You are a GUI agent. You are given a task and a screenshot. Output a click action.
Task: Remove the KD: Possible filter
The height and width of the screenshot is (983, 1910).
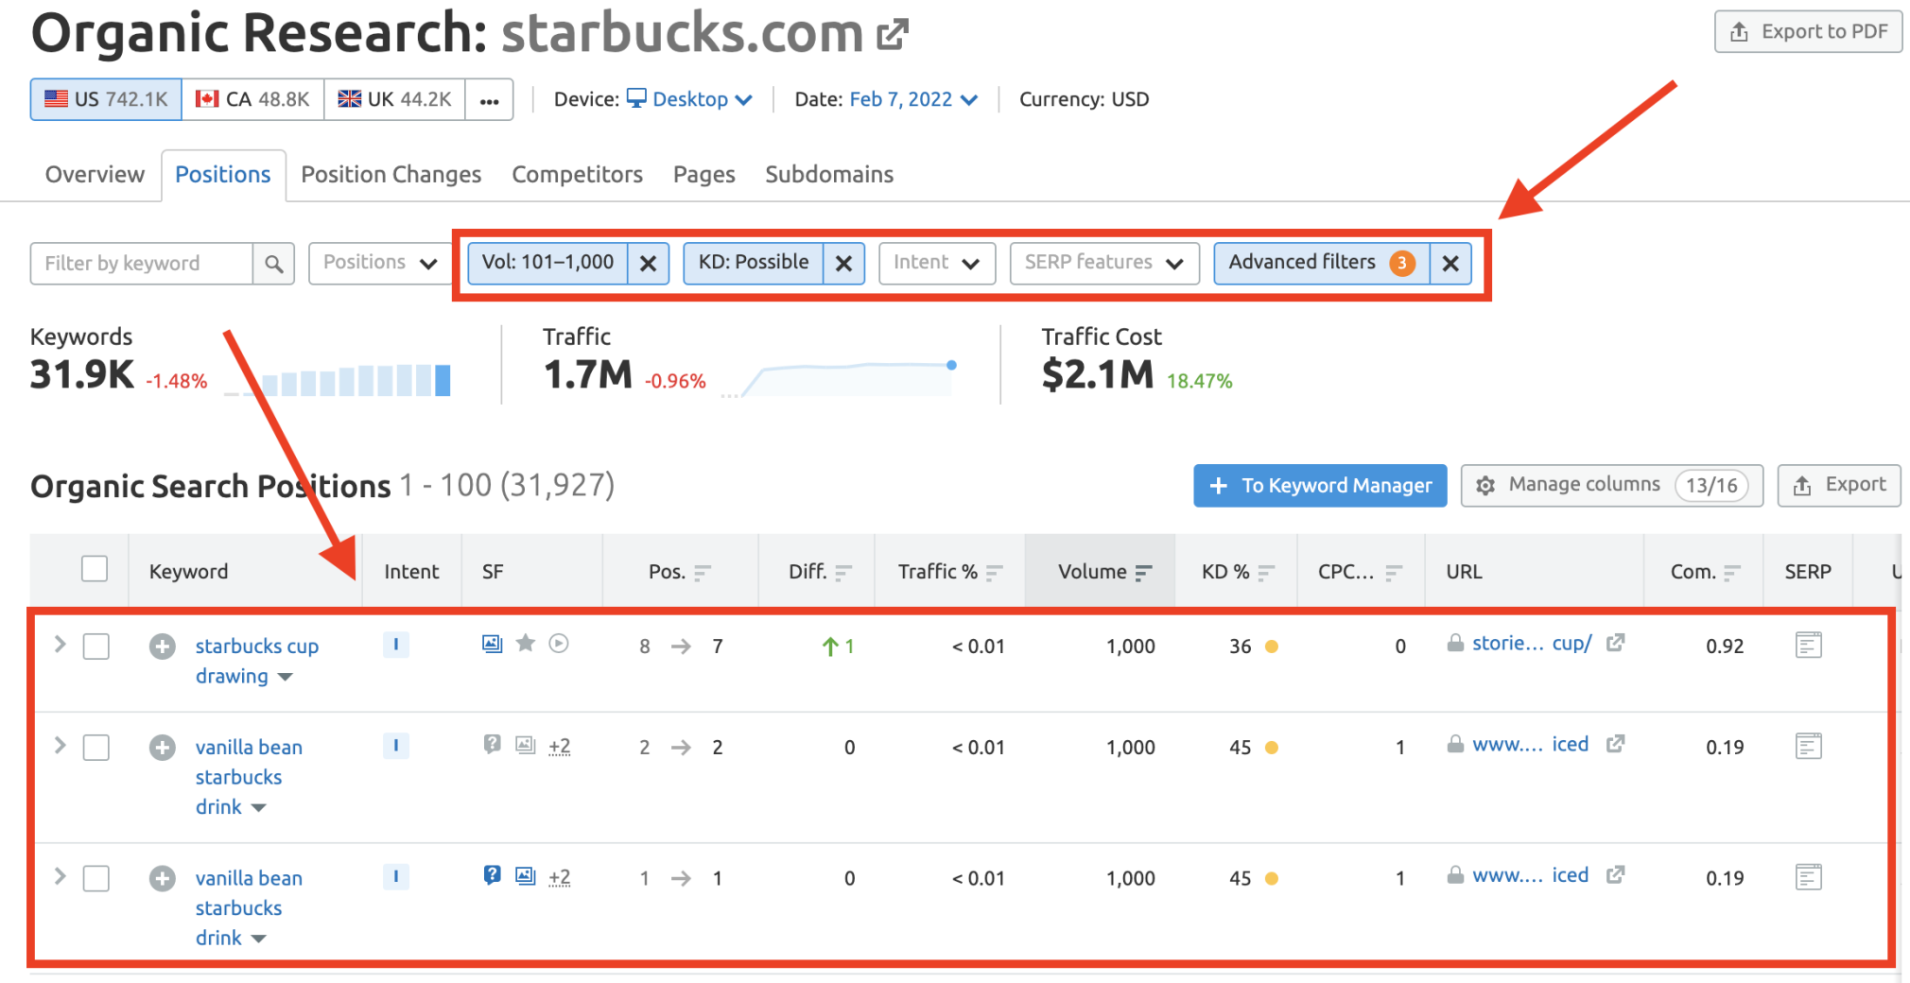(x=844, y=264)
